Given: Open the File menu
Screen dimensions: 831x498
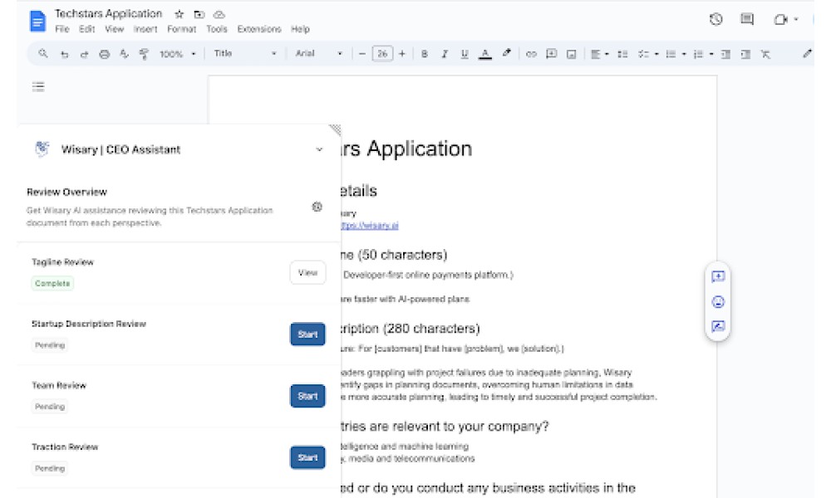Looking at the screenshot, I should pyautogui.click(x=62, y=29).
